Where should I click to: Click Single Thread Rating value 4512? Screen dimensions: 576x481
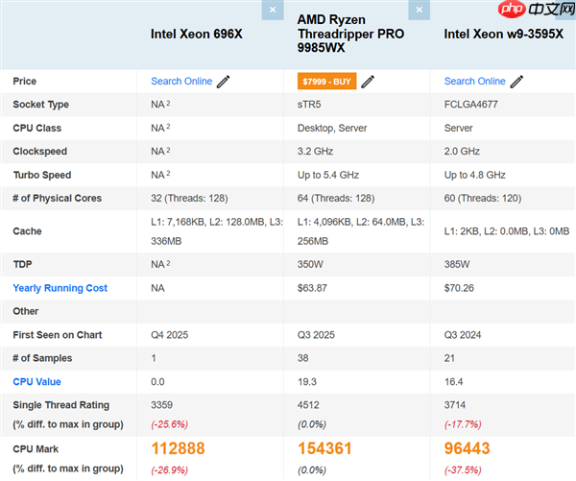pos(308,405)
